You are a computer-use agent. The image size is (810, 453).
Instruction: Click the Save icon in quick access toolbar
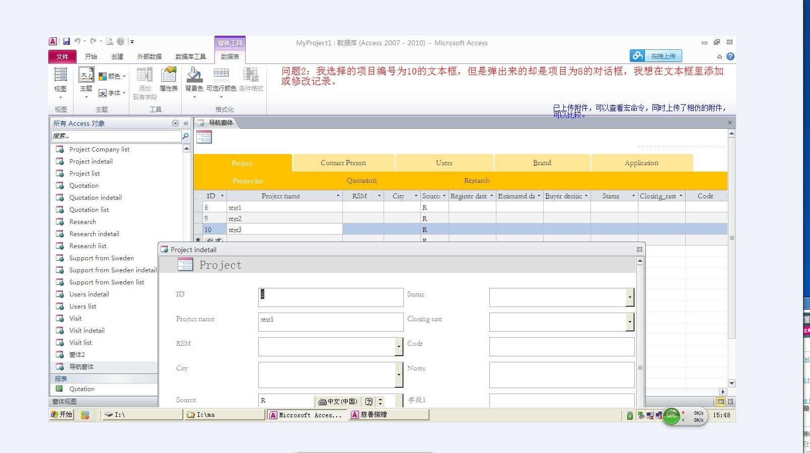pos(66,42)
